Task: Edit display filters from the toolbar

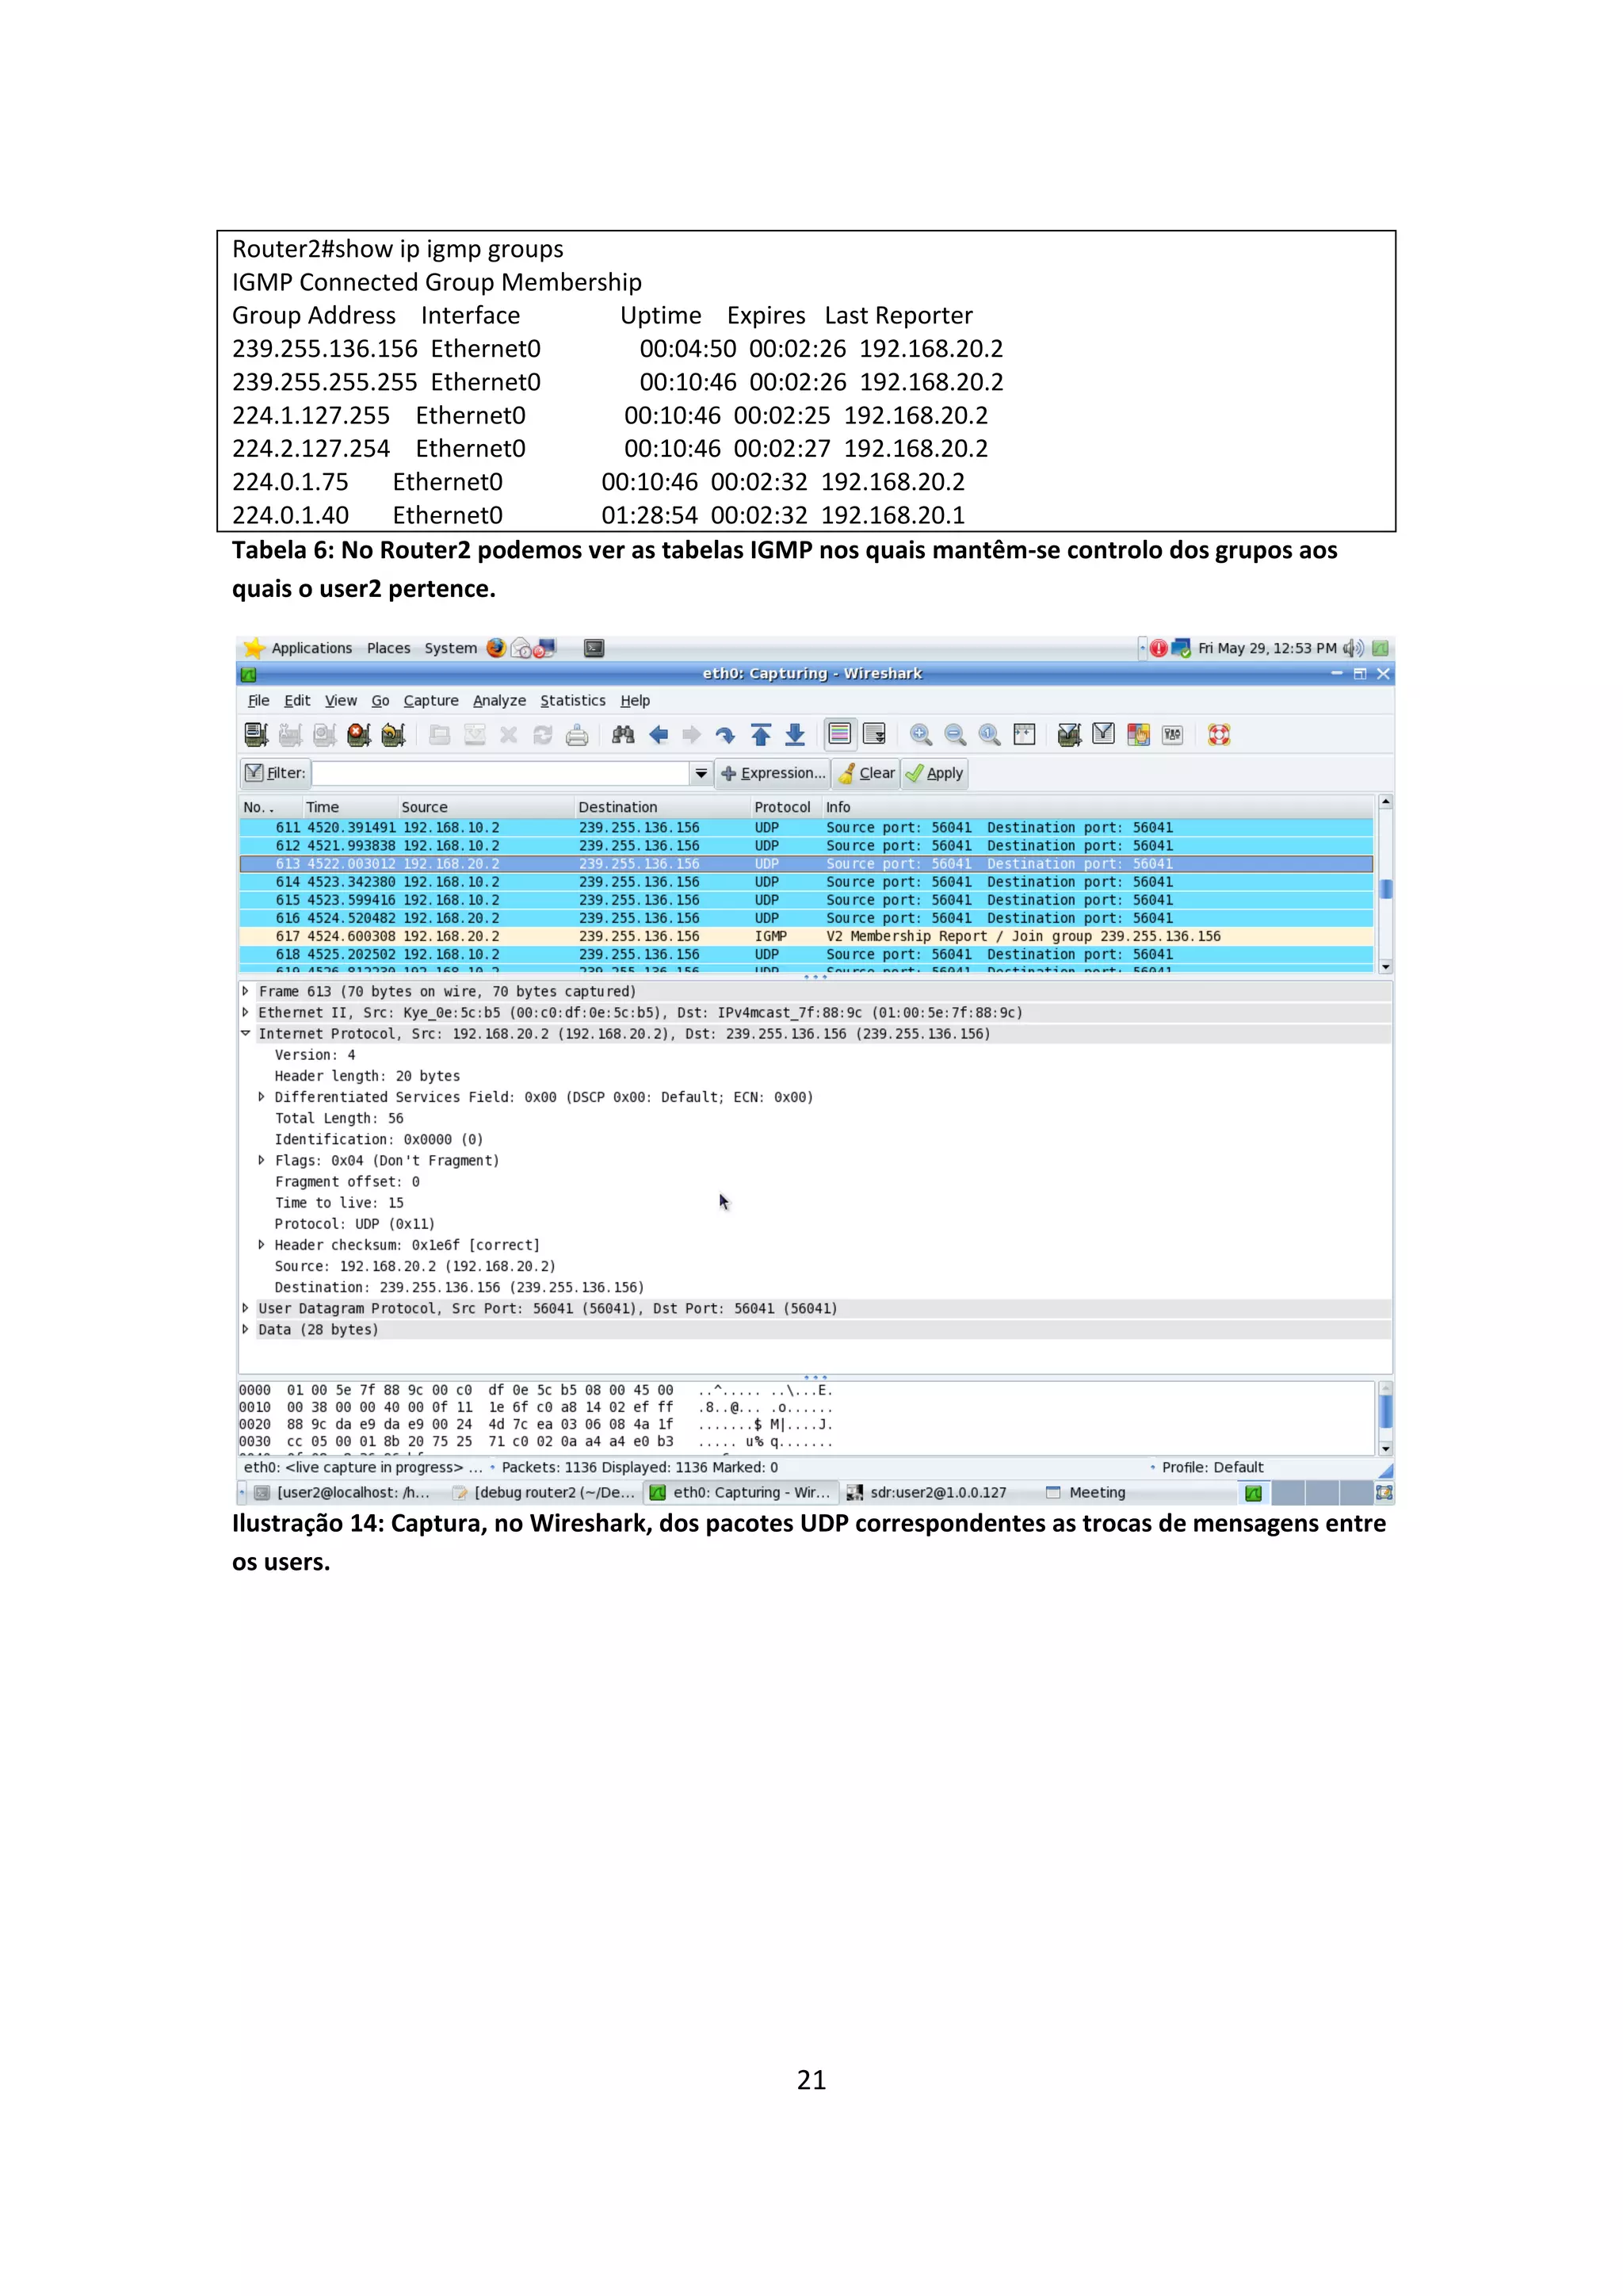Action: click(x=1103, y=735)
